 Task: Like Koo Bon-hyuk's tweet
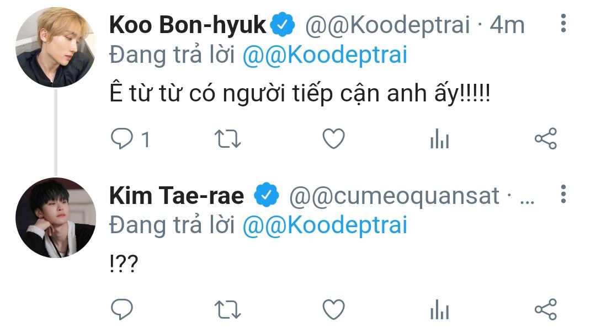333,139
